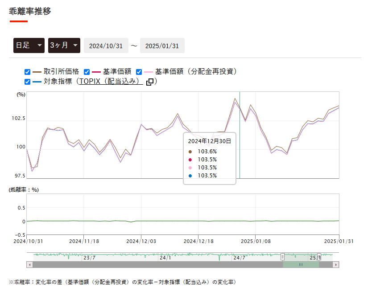
Task: Click the external link icon beside TOPIX
Action: click(150, 82)
